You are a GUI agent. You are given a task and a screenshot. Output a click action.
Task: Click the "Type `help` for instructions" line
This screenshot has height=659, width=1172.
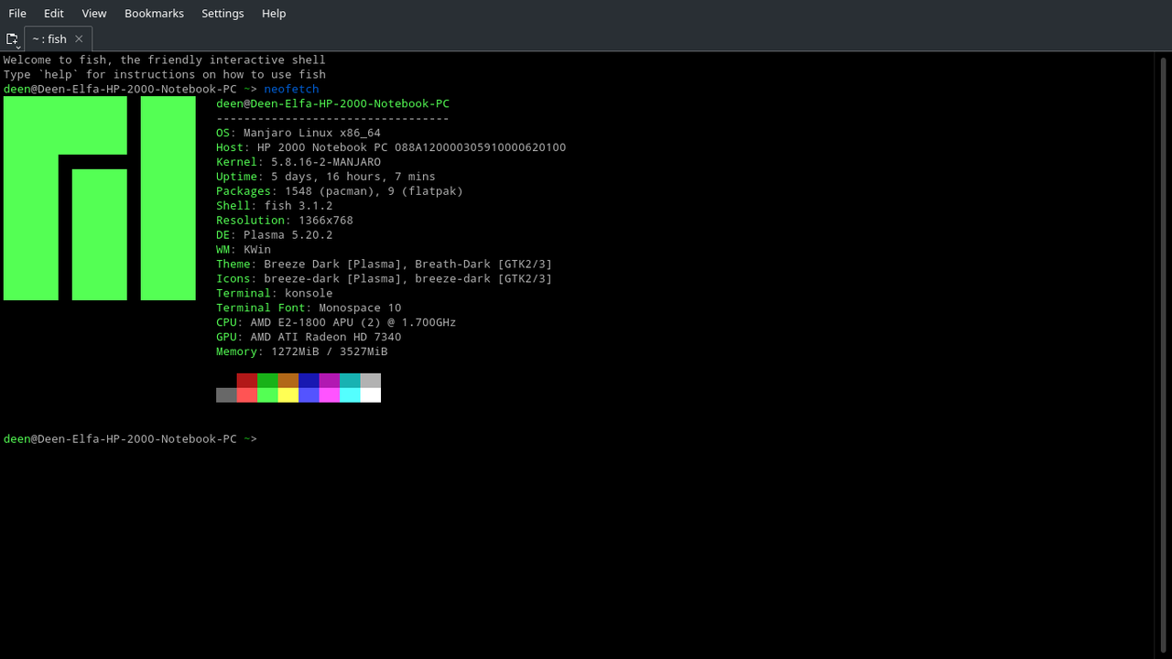165,74
